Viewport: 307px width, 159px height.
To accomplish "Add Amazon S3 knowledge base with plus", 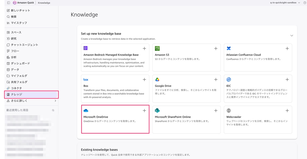I will tap(216, 49).
